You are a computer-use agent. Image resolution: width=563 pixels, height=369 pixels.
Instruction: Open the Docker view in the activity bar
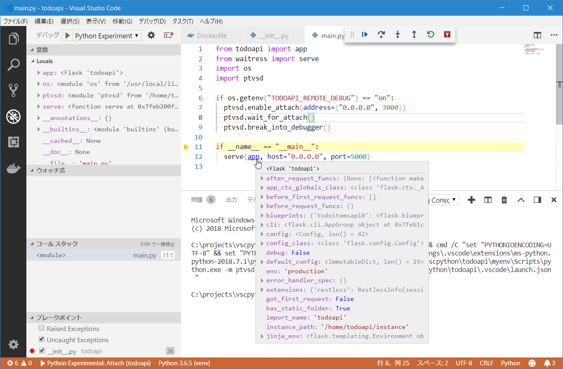[x=14, y=168]
